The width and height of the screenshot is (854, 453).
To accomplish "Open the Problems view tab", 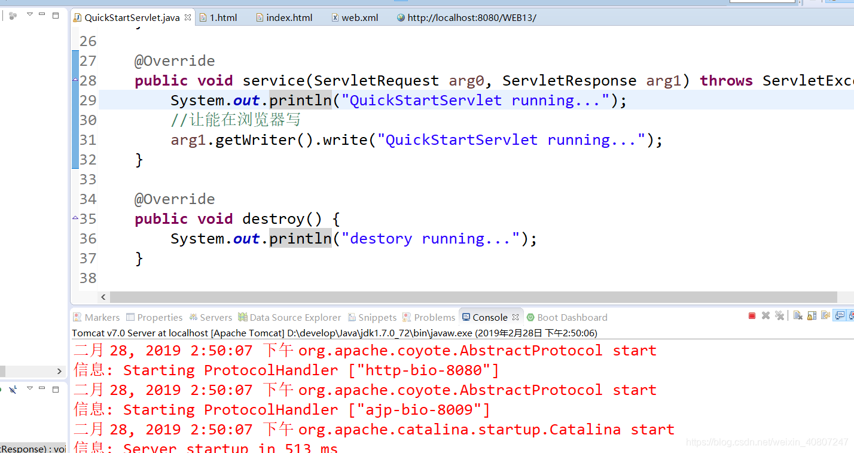I will coord(429,317).
